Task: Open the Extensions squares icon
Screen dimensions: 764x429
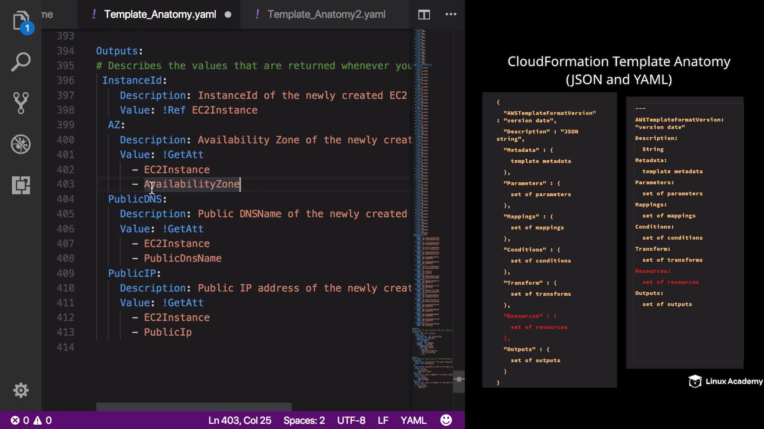Action: [x=21, y=185]
